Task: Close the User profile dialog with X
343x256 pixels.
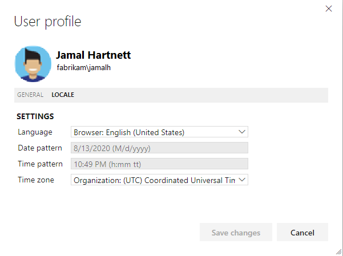Action: click(328, 9)
